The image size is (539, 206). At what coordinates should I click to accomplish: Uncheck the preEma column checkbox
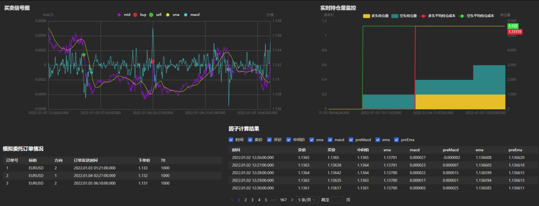[396, 140]
